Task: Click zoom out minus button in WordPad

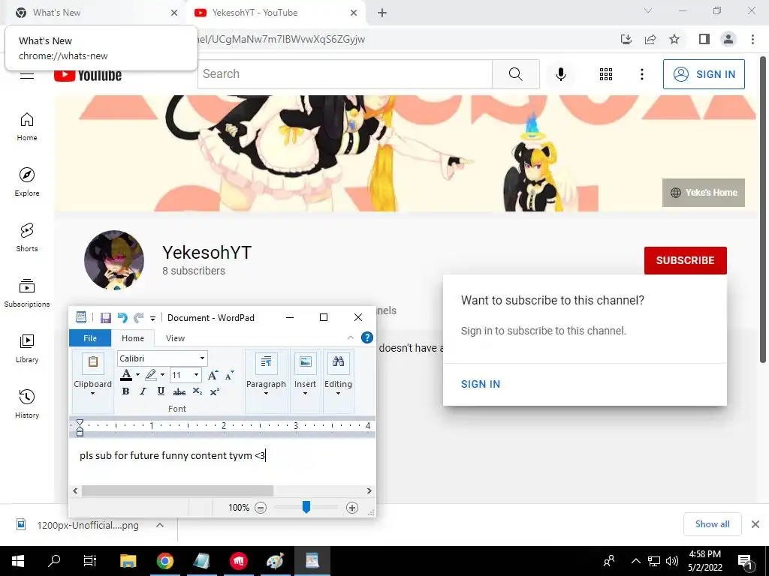Action: (x=261, y=508)
